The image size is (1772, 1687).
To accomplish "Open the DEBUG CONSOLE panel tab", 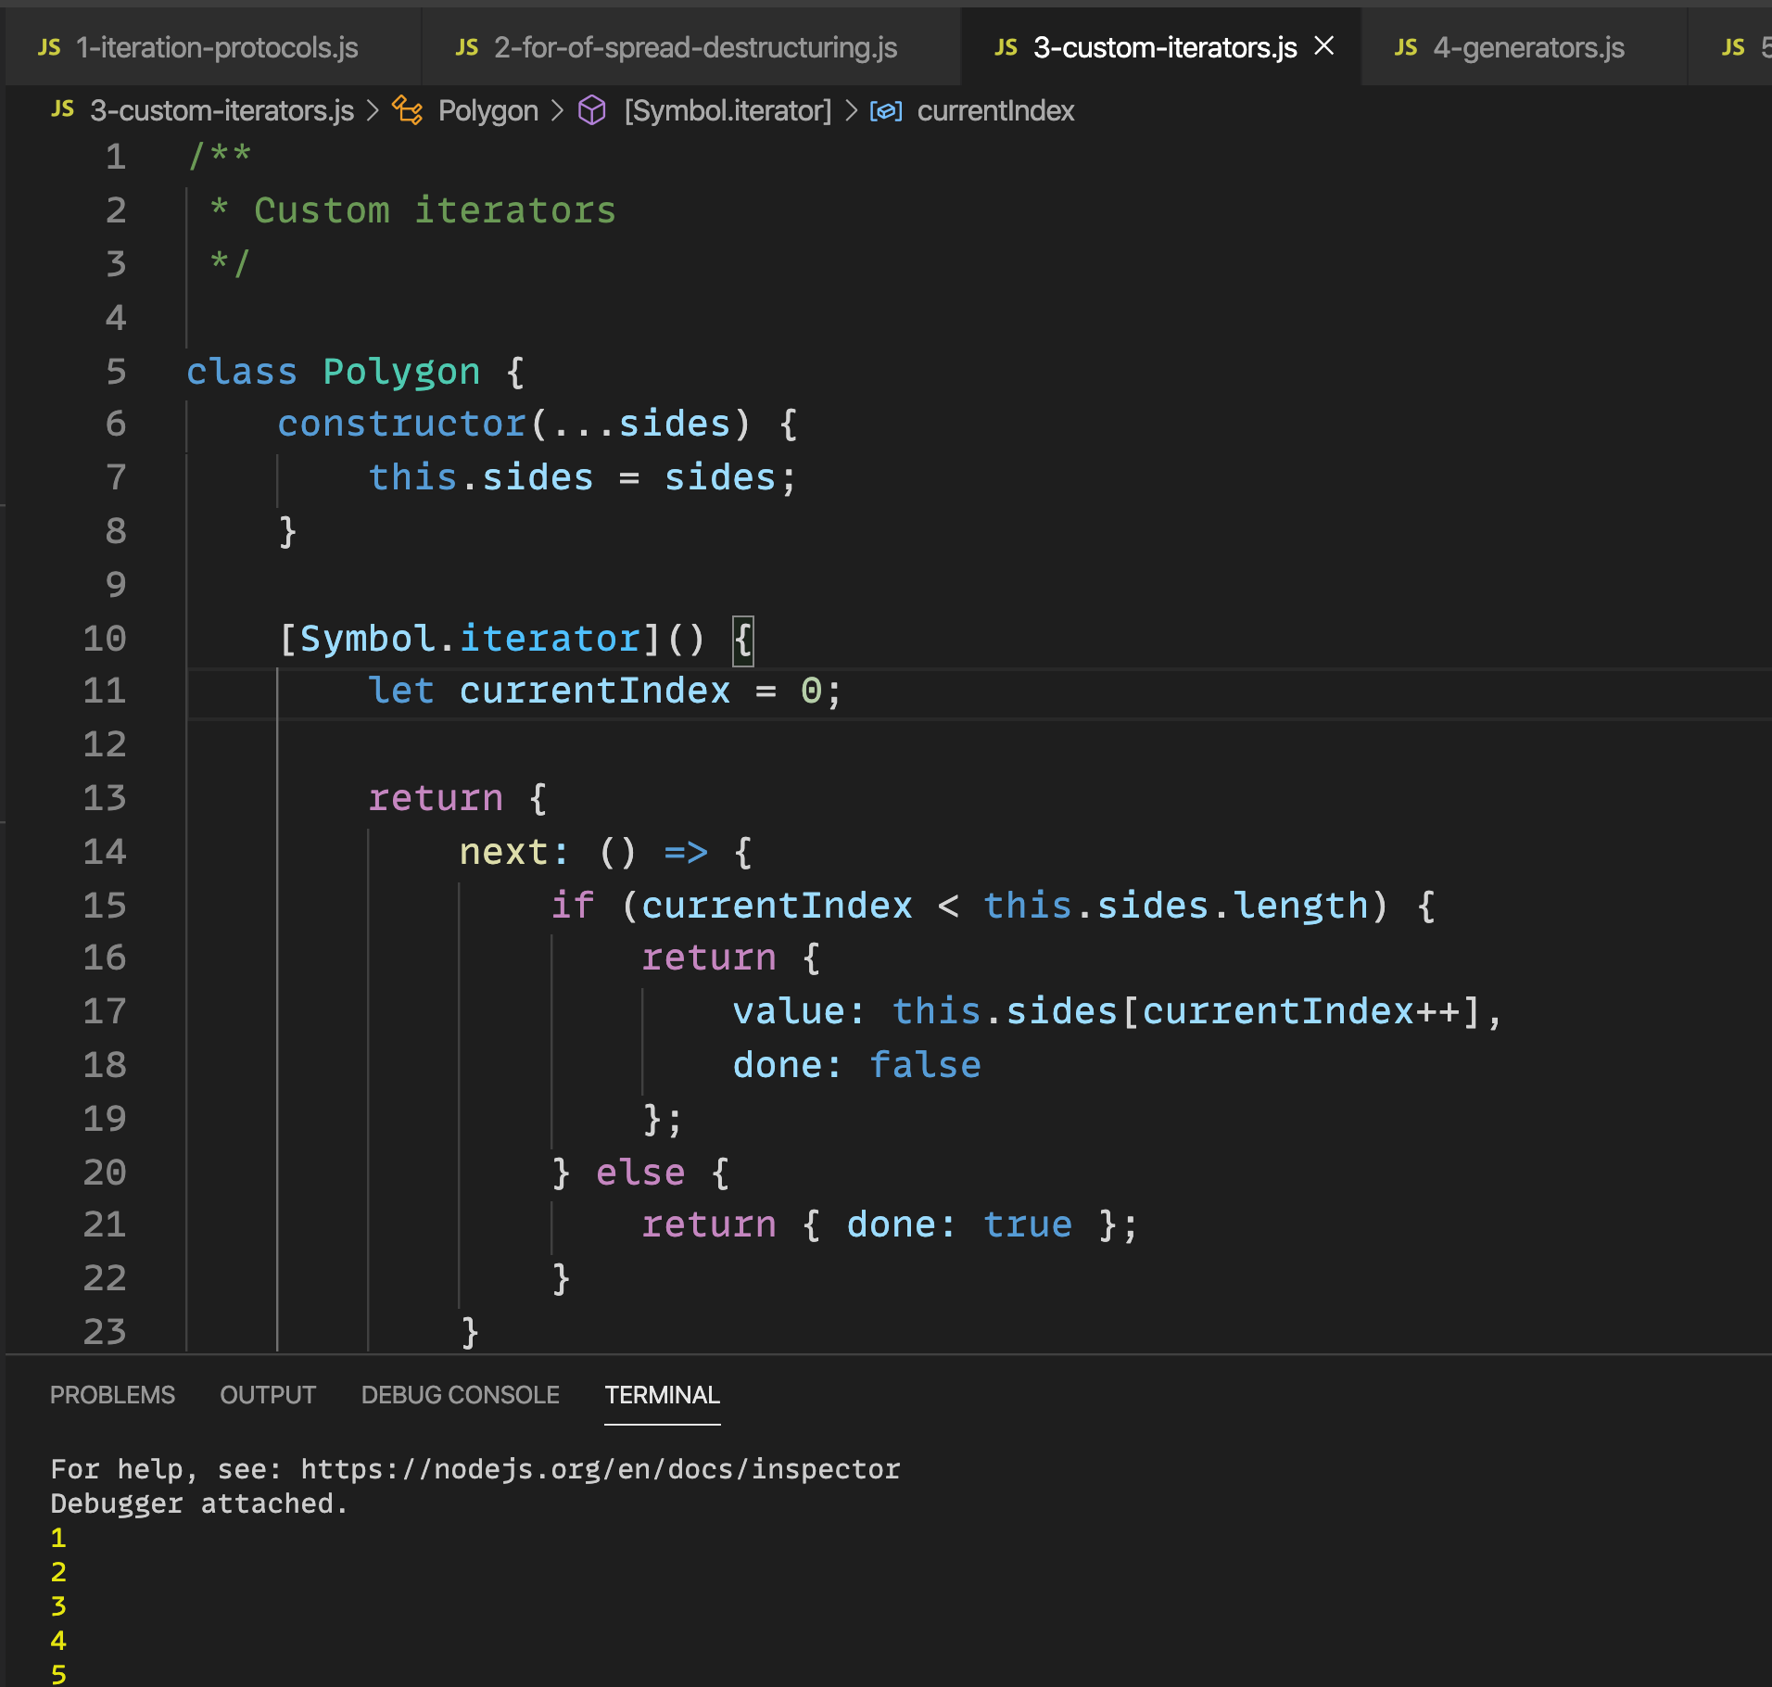I will 461,1395.
